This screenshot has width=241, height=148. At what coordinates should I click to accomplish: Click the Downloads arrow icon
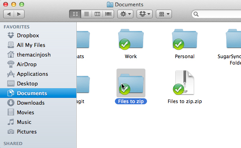pyautogui.click(x=11, y=103)
